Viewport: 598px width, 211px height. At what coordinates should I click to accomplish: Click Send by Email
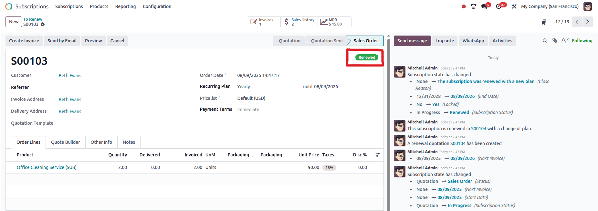pos(62,41)
